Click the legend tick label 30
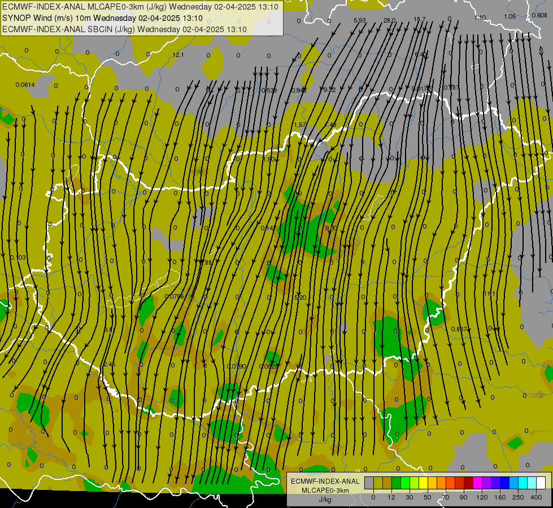Screen dimensions: 553x508 410,497
